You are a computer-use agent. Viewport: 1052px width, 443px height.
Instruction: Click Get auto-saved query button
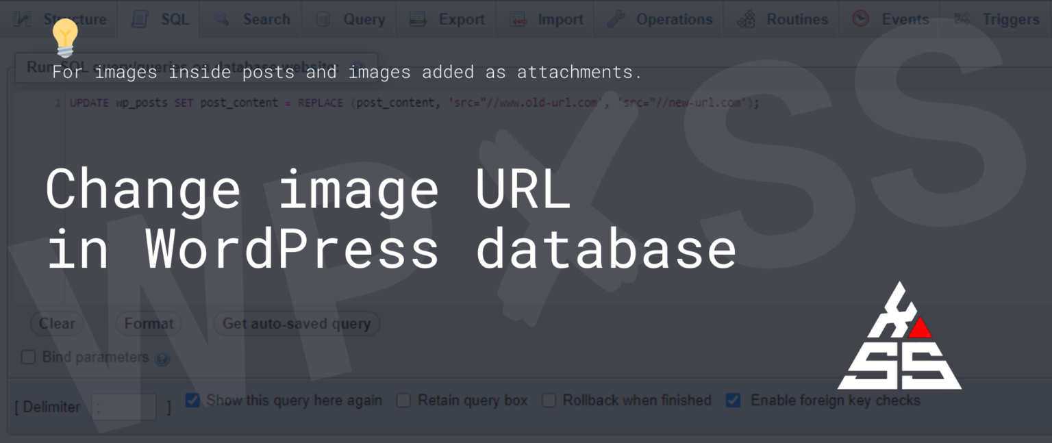pyautogui.click(x=297, y=323)
